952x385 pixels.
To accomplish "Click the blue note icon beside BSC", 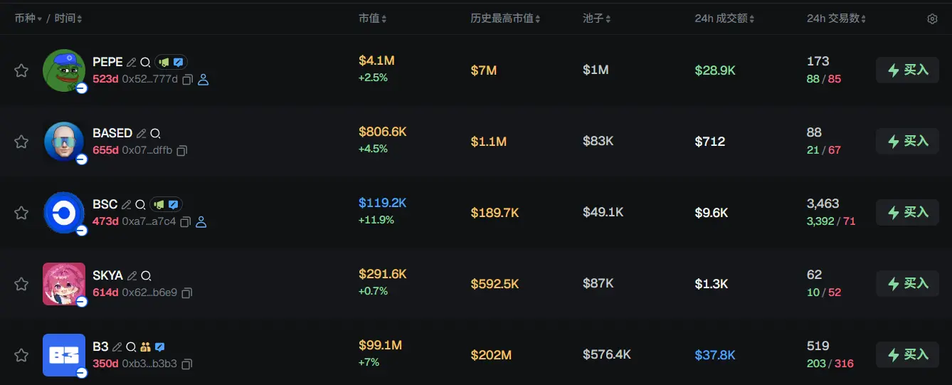I will pyautogui.click(x=173, y=204).
